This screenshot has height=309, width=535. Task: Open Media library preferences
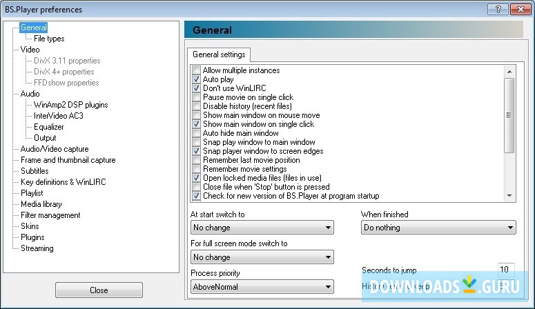[x=41, y=204]
